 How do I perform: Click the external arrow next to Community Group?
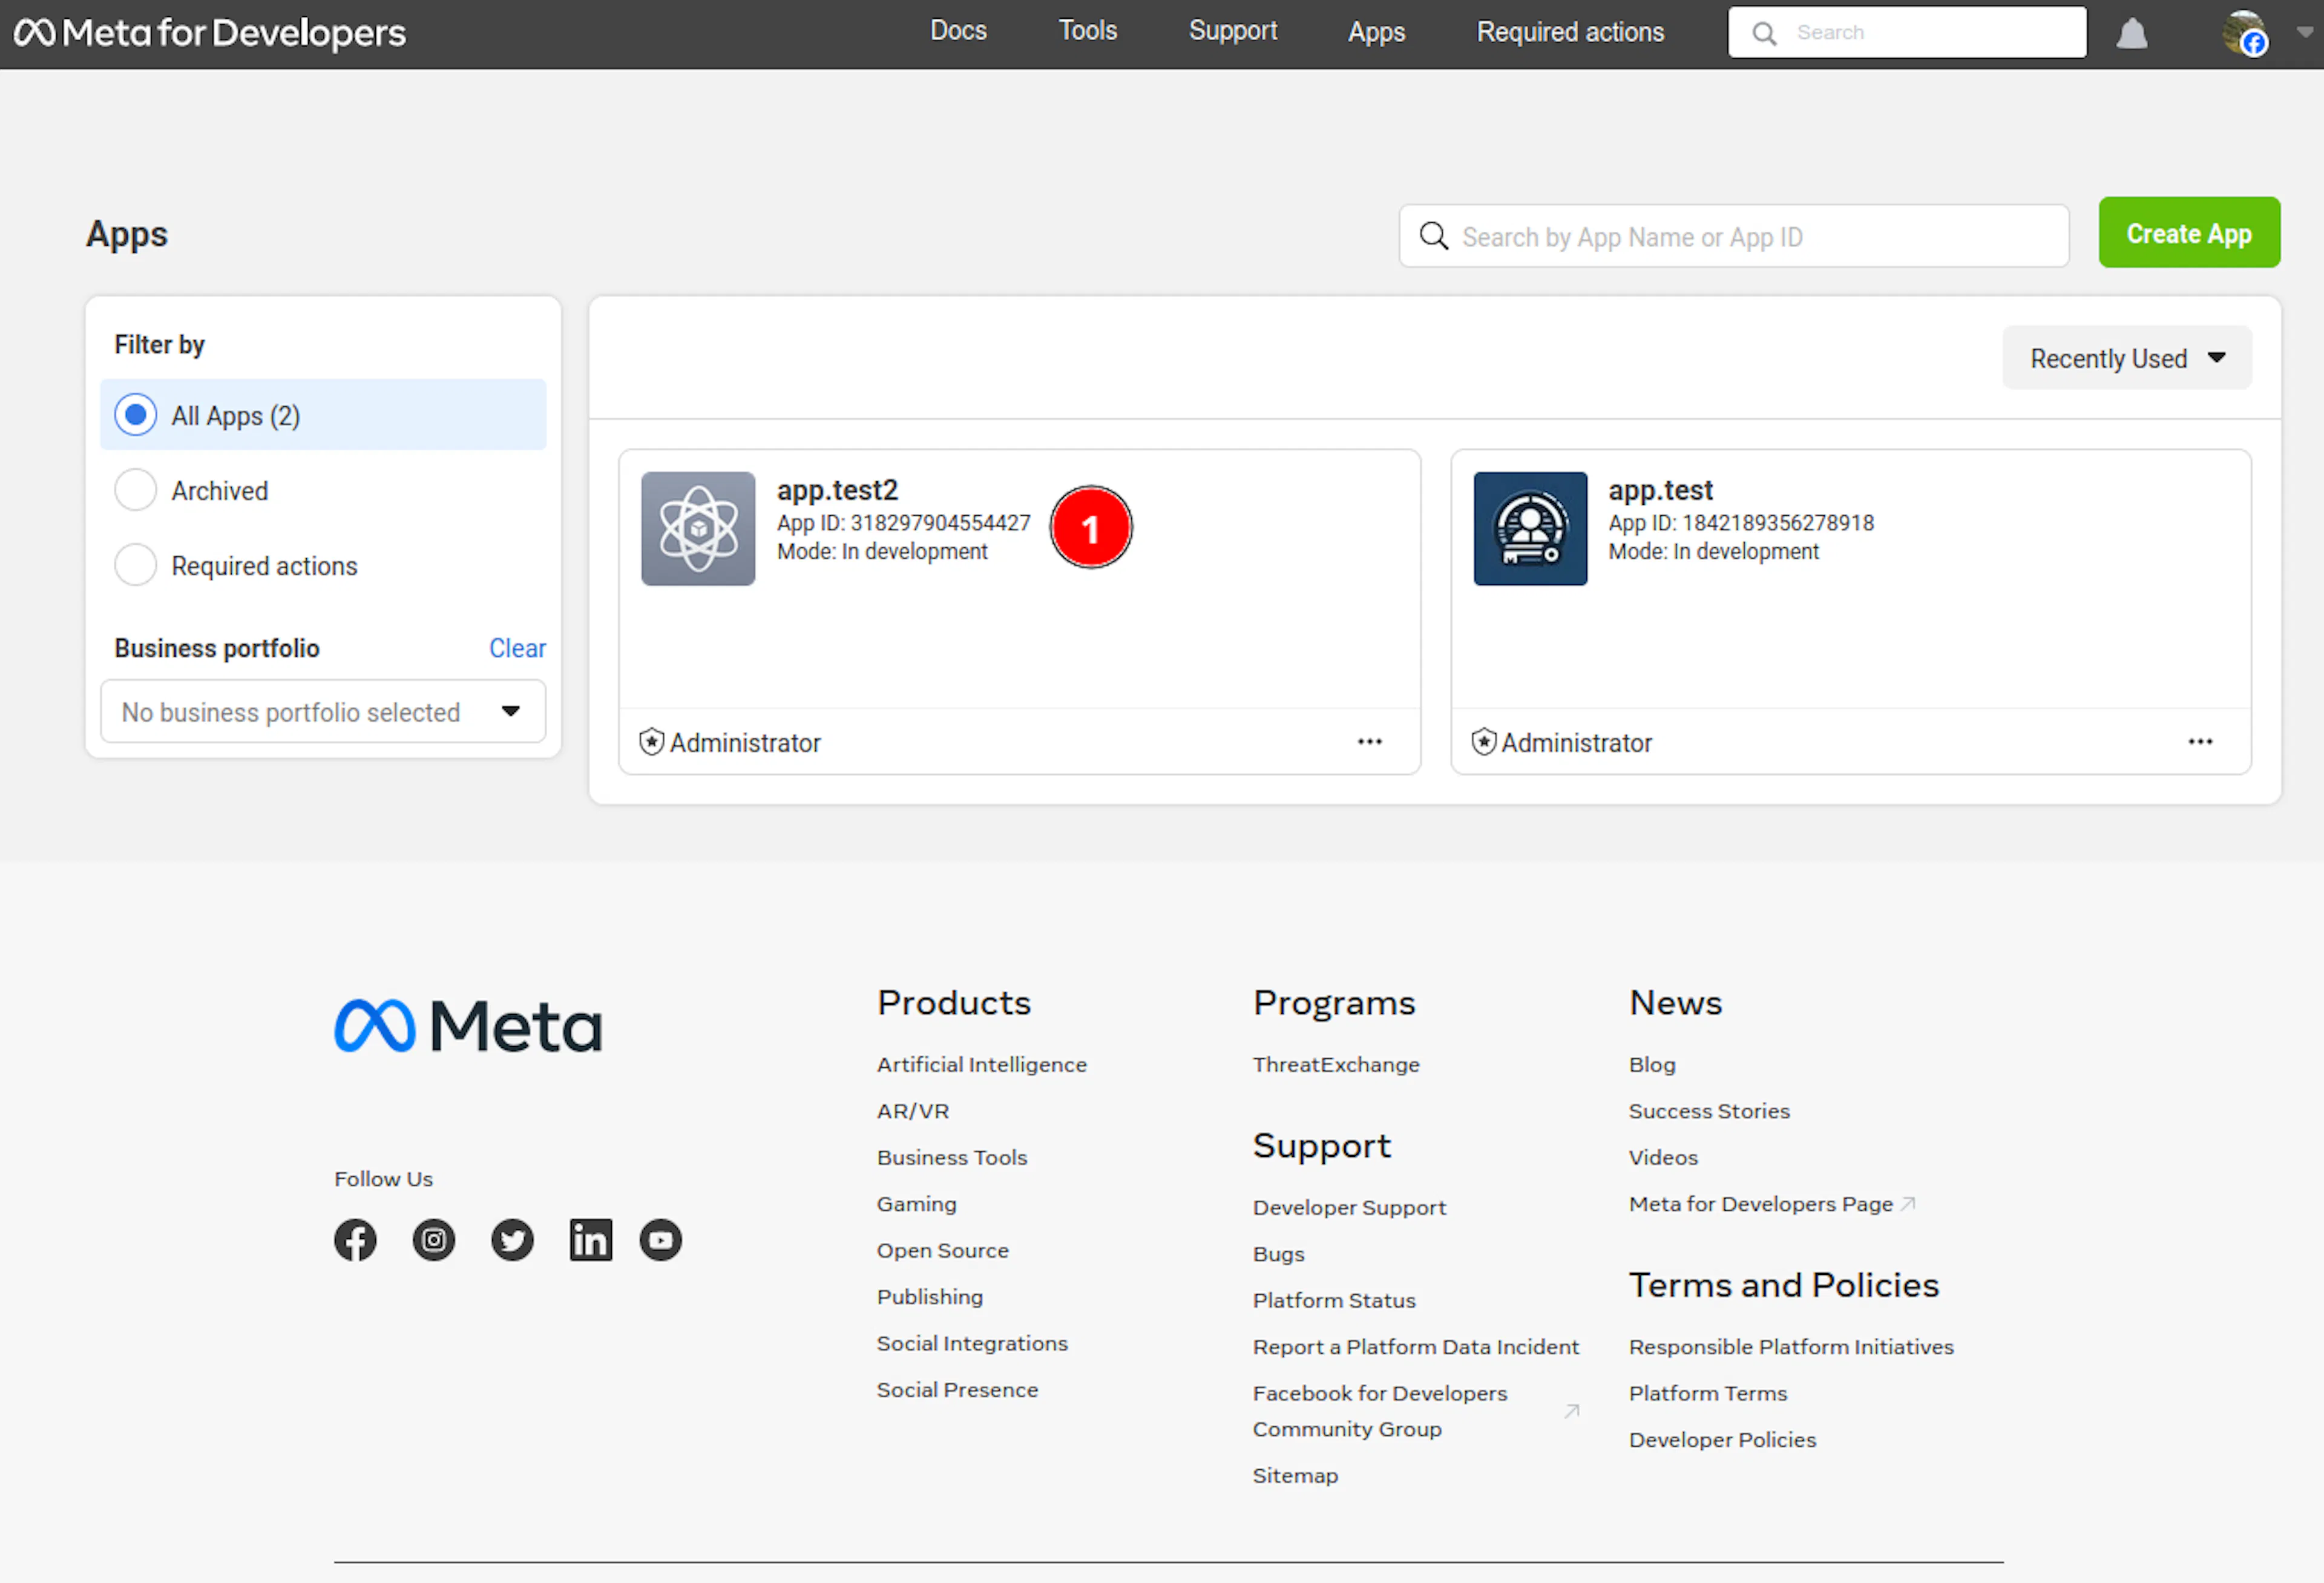[1572, 1411]
